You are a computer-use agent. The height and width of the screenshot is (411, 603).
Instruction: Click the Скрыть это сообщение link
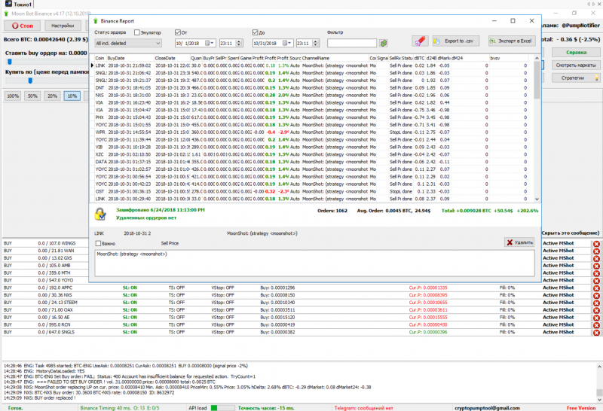click(571, 233)
